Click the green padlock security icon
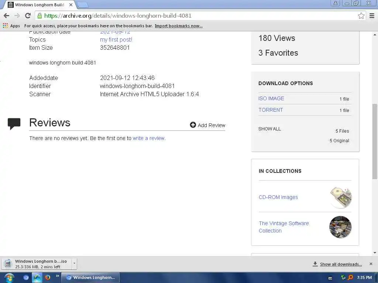The height and width of the screenshot is (283, 378). tap(39, 15)
